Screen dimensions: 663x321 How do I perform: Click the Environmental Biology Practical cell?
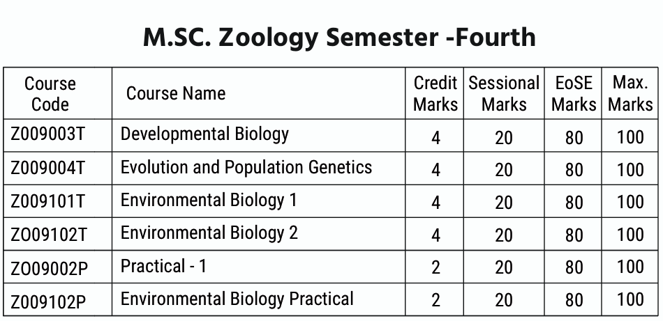click(237, 299)
